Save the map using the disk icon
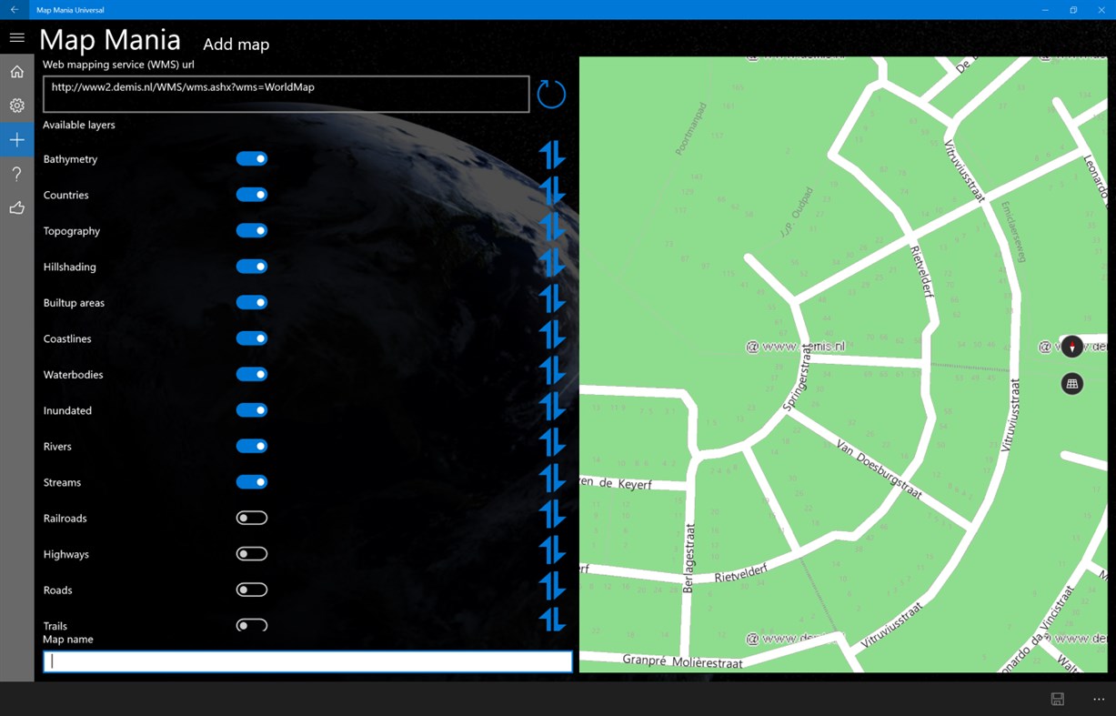Viewport: 1116px width, 716px height. [x=1057, y=699]
